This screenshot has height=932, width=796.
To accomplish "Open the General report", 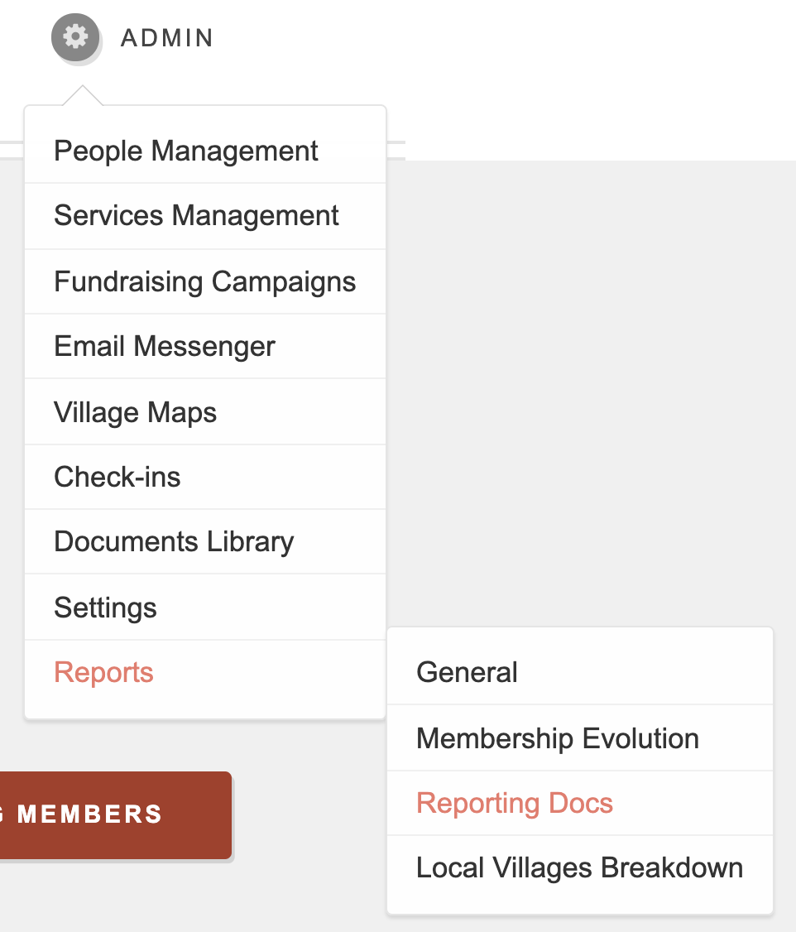I will pos(467,672).
